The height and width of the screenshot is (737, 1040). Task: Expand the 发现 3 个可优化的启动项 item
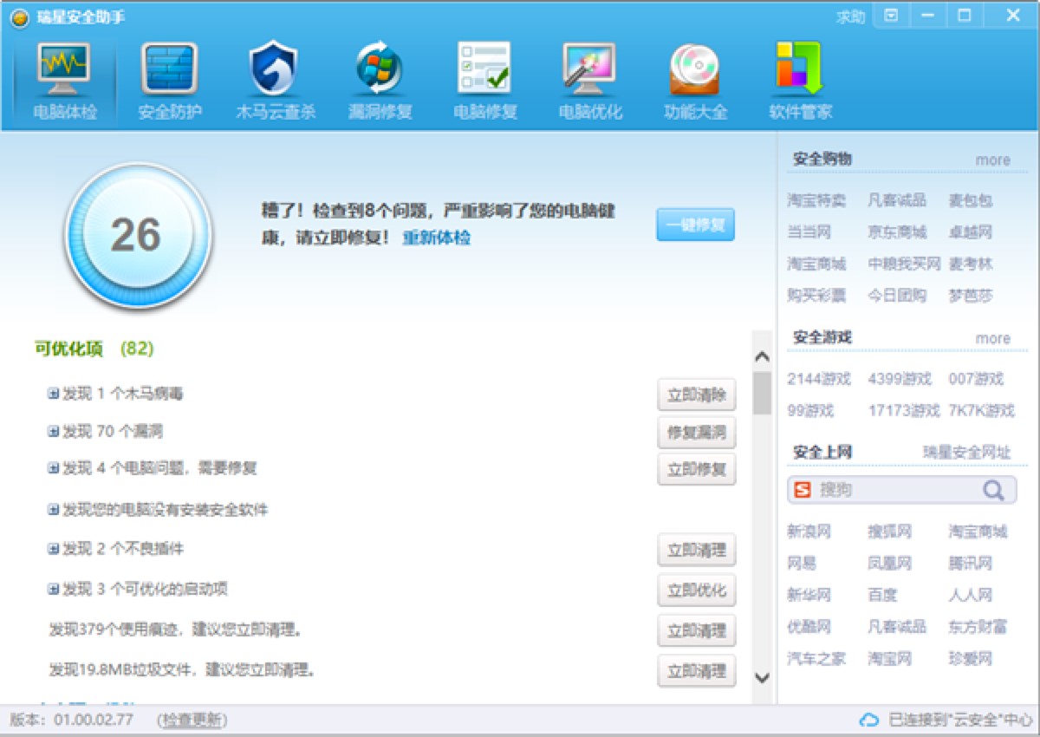pos(54,589)
